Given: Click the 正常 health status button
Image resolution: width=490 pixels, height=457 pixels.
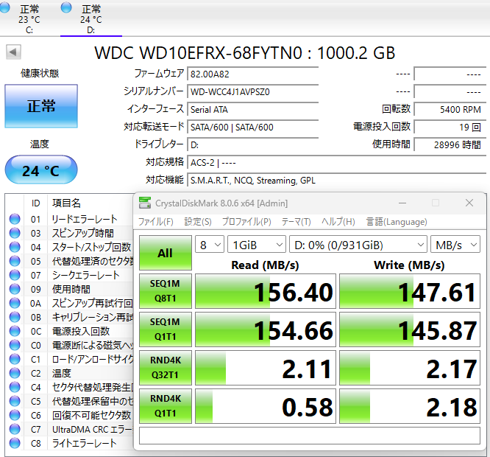Looking at the screenshot, I should coord(41,106).
